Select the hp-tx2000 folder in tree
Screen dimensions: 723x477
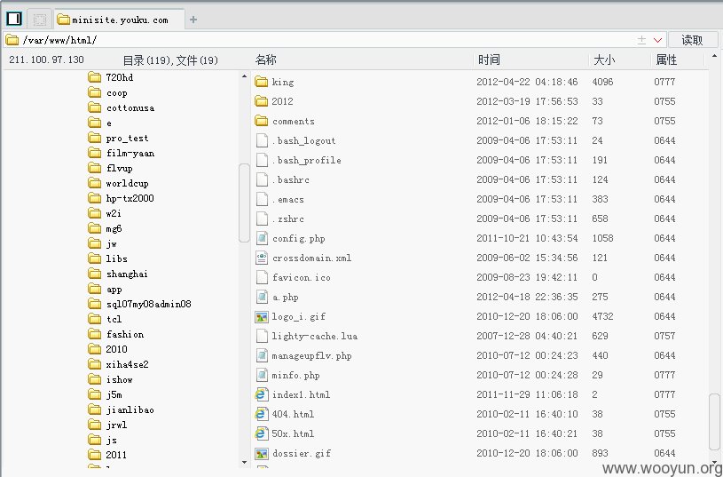point(121,199)
